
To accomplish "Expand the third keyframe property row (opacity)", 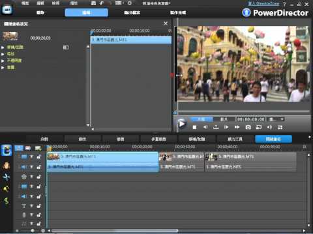I will (3, 60).
